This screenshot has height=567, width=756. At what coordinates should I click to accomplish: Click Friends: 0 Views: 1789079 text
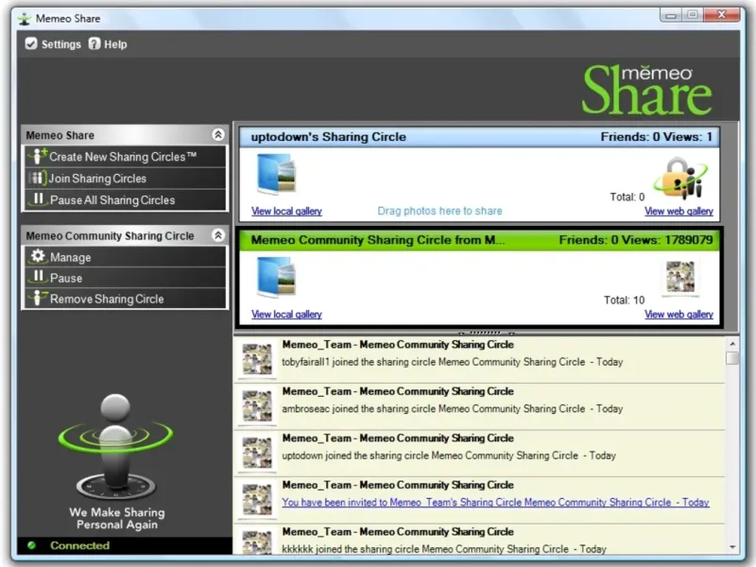(635, 240)
